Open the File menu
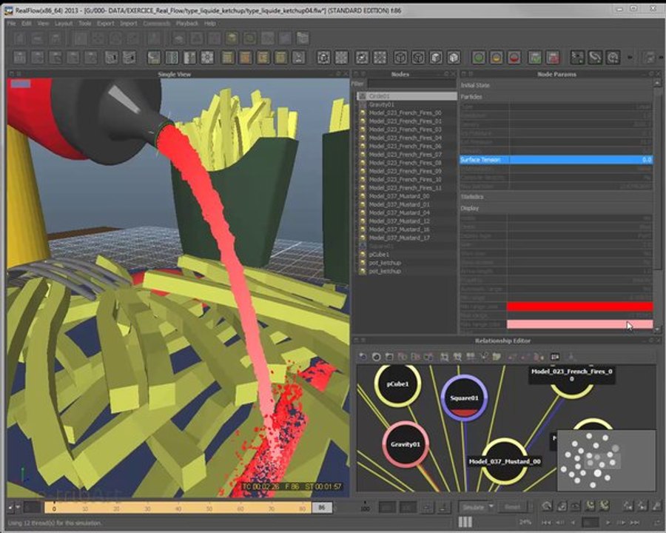This screenshot has width=666, height=533. point(11,24)
